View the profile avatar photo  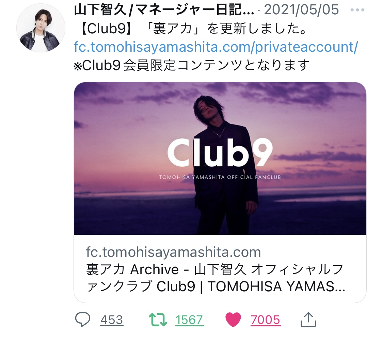[41, 28]
